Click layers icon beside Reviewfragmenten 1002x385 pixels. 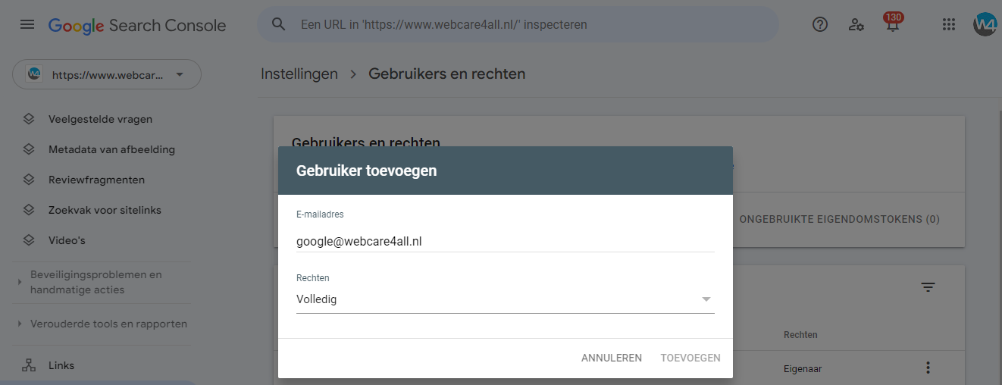pyautogui.click(x=29, y=180)
